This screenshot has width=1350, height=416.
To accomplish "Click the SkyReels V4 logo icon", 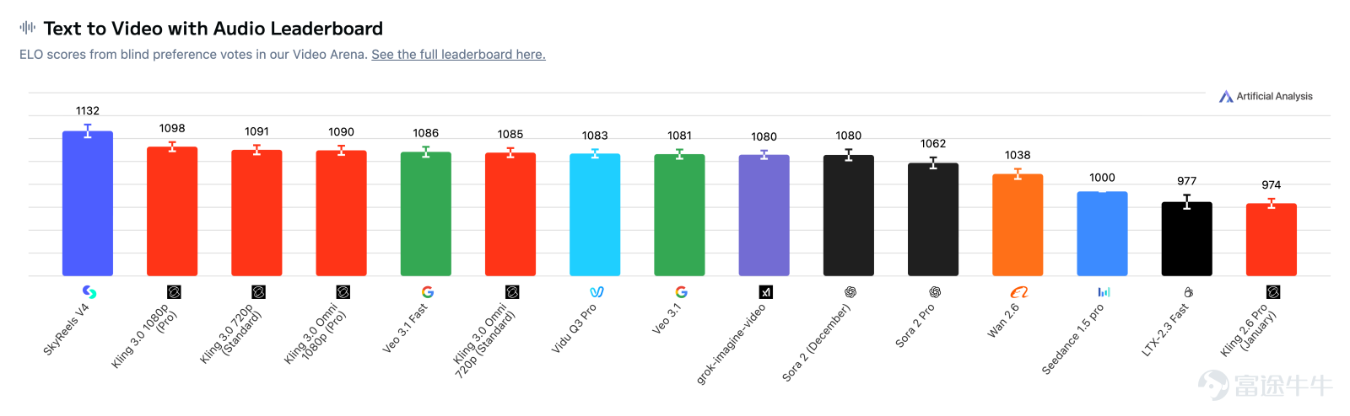I will 89,292.
